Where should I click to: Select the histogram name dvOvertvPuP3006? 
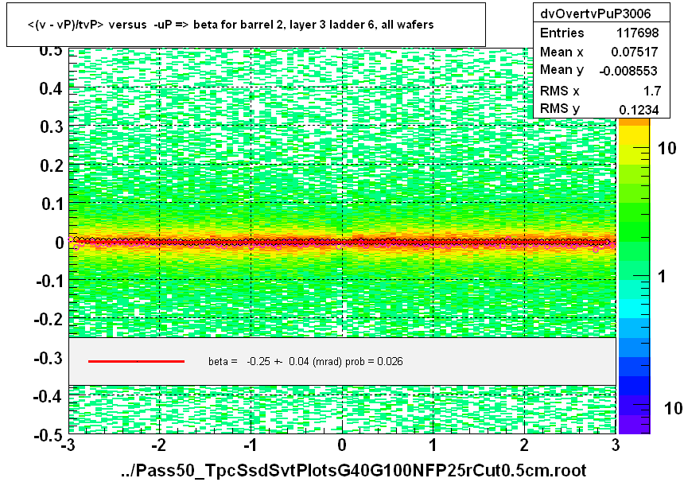click(595, 14)
